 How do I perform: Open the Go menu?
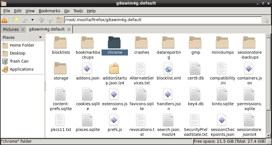67,11
